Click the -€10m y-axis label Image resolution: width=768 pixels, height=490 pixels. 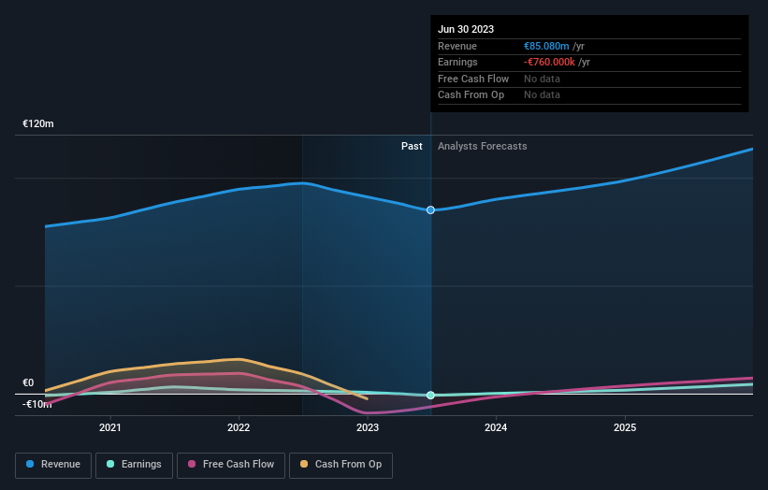(x=36, y=404)
